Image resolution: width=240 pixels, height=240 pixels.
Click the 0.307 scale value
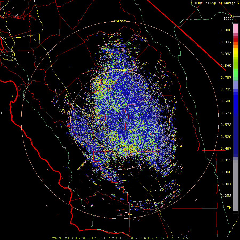pos(226,184)
